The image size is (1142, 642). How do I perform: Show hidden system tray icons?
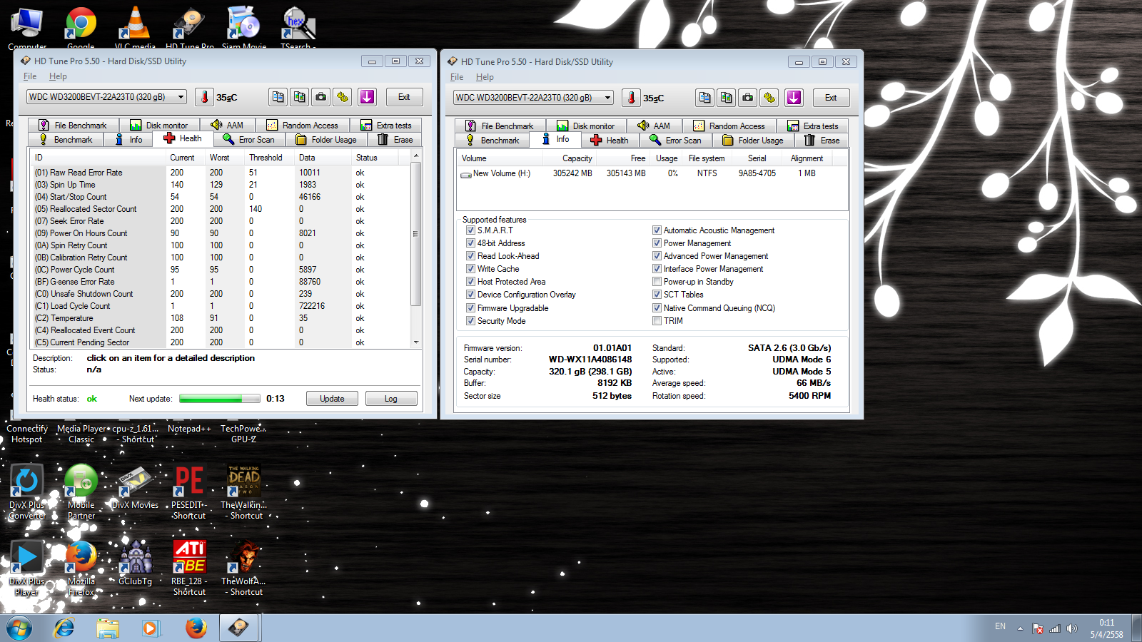point(1020,628)
